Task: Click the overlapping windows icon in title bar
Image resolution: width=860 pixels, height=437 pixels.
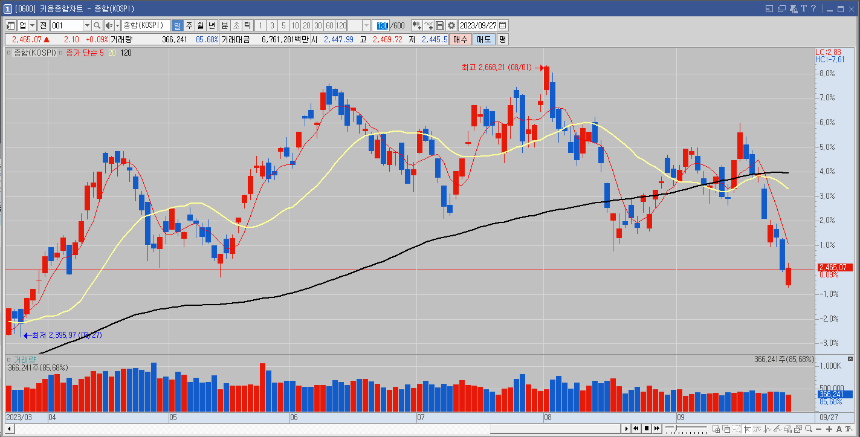Action: (x=781, y=8)
